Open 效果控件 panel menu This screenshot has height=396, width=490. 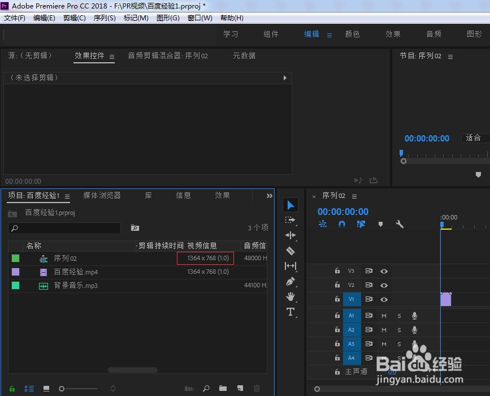click(112, 57)
